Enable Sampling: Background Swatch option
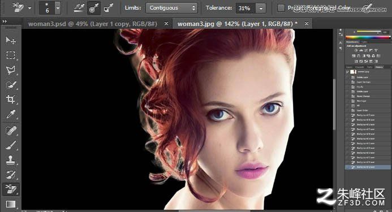392x212 pixels. pos(108,8)
